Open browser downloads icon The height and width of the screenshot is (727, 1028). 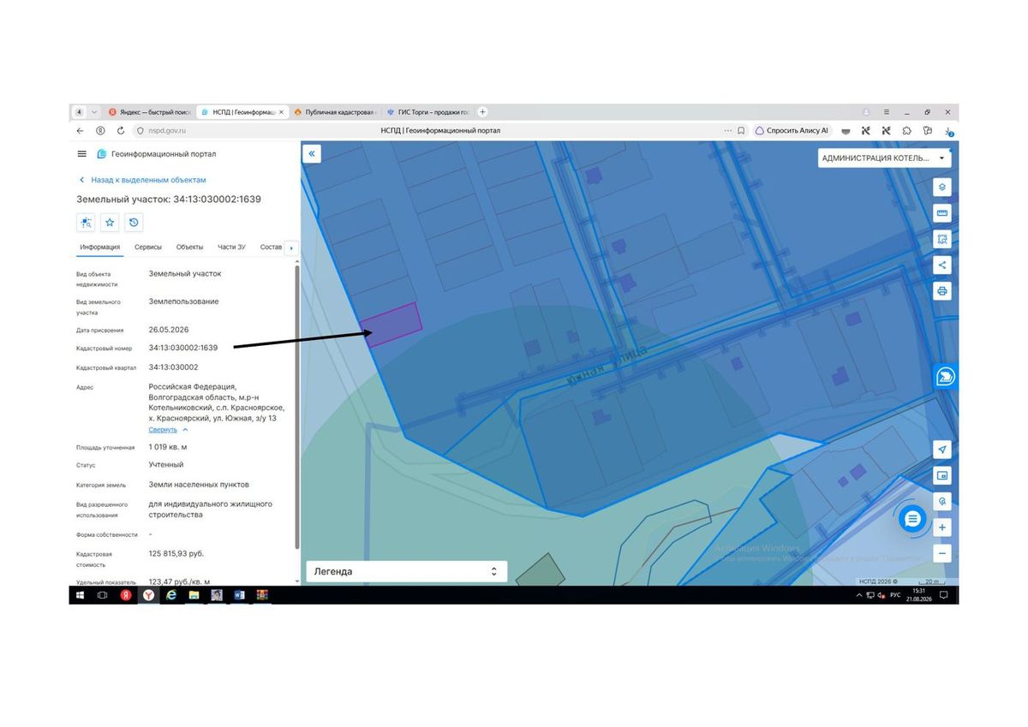coord(948,131)
